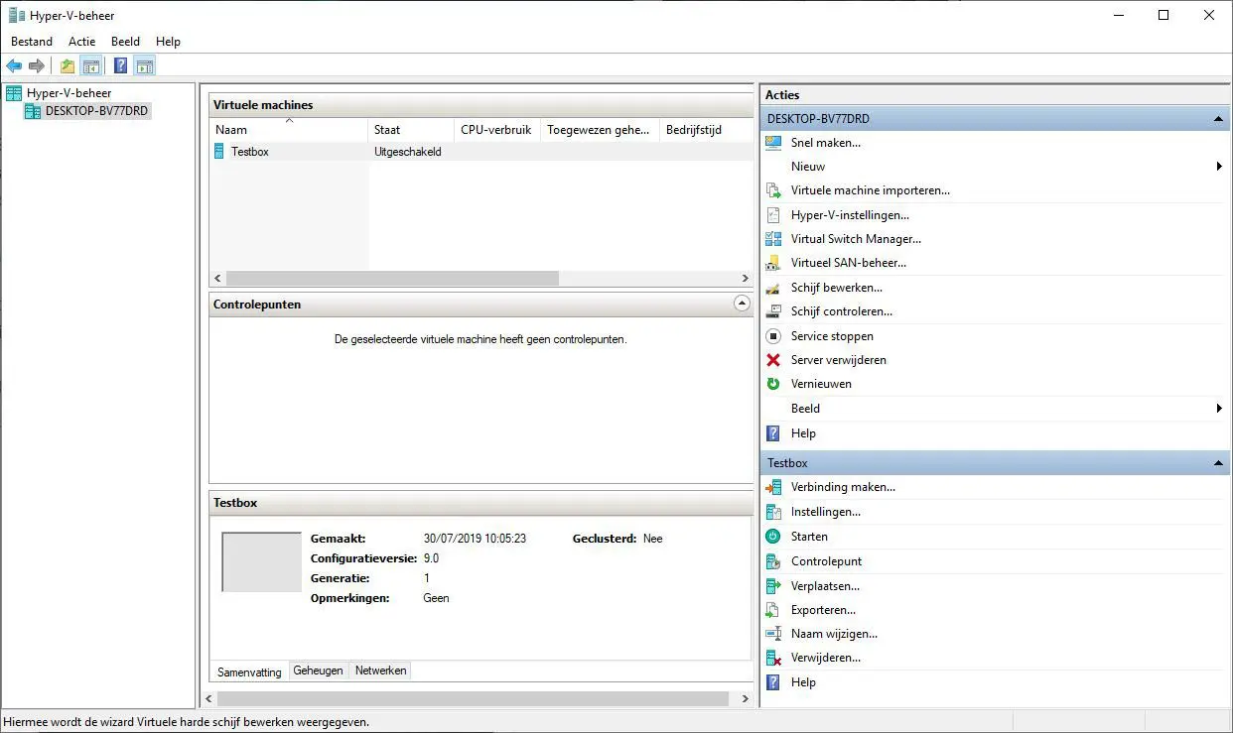Collapse the Testbox actions section
The height and width of the screenshot is (733, 1233).
(x=1218, y=463)
